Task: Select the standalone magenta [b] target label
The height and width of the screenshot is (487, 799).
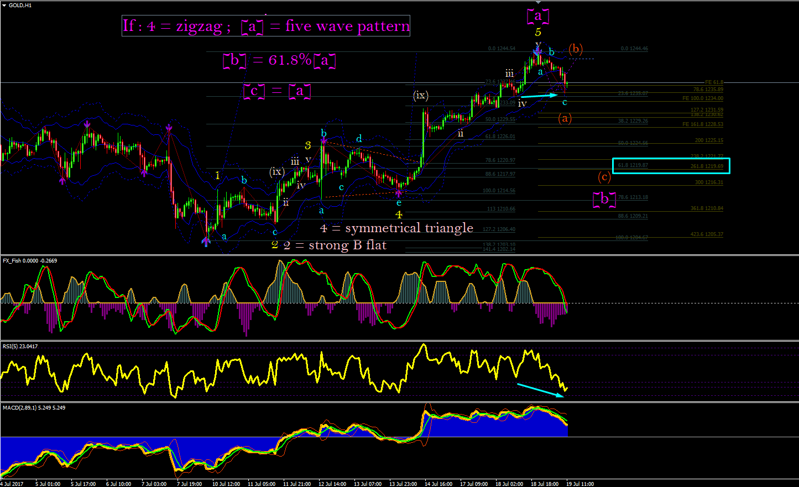Action: tap(604, 200)
